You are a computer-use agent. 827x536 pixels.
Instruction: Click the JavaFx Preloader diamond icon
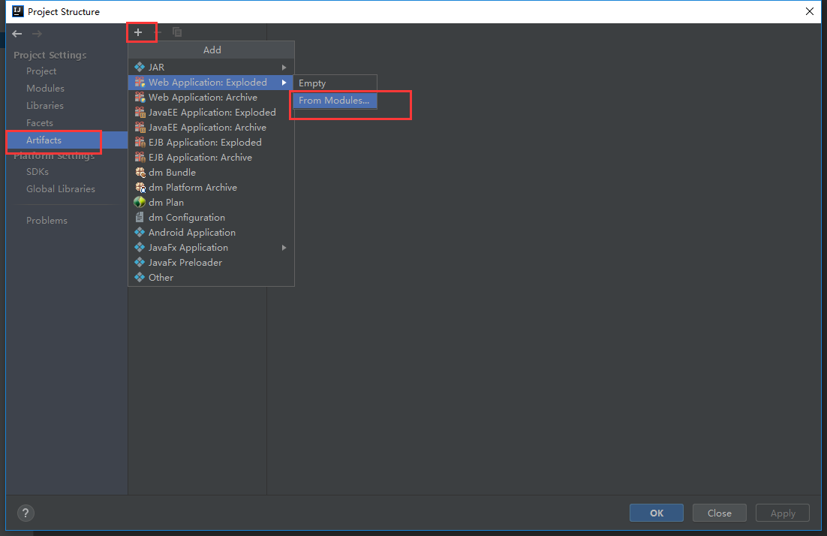[140, 262]
